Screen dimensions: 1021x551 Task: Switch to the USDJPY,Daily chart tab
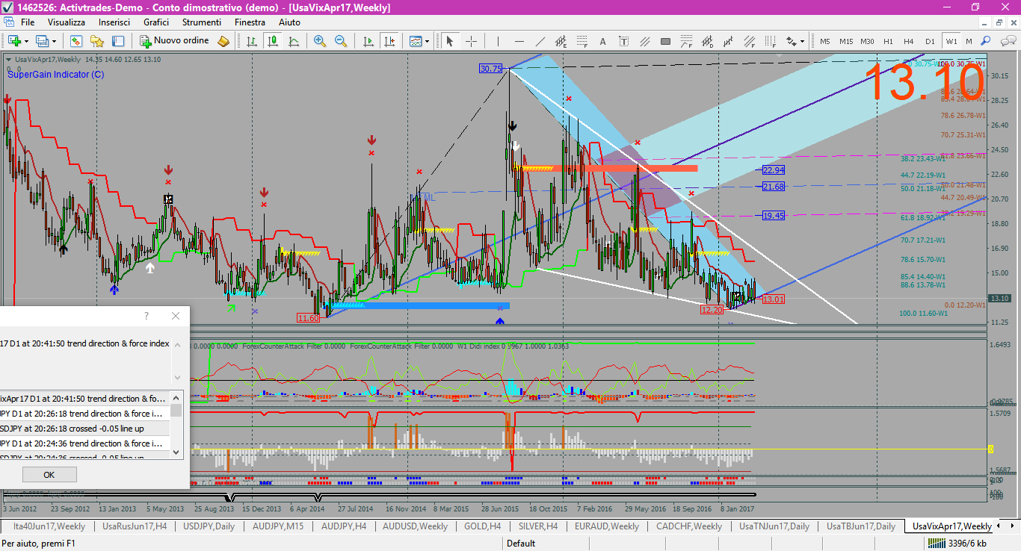tap(209, 526)
